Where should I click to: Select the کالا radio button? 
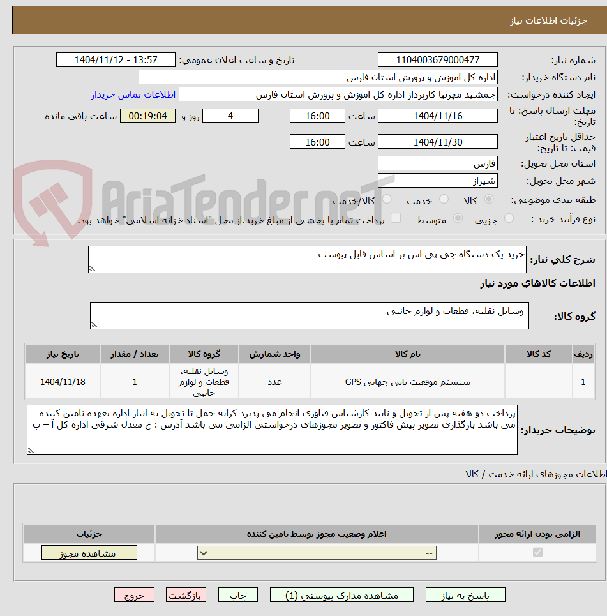(489, 199)
